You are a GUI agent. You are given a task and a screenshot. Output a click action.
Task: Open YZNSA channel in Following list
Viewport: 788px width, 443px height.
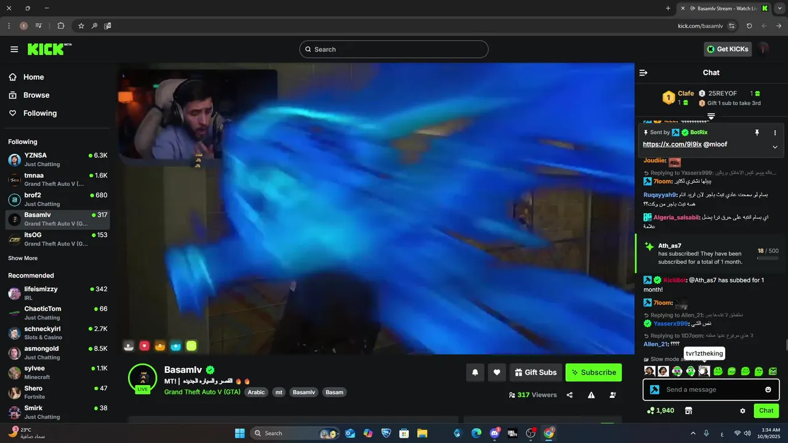(x=58, y=160)
